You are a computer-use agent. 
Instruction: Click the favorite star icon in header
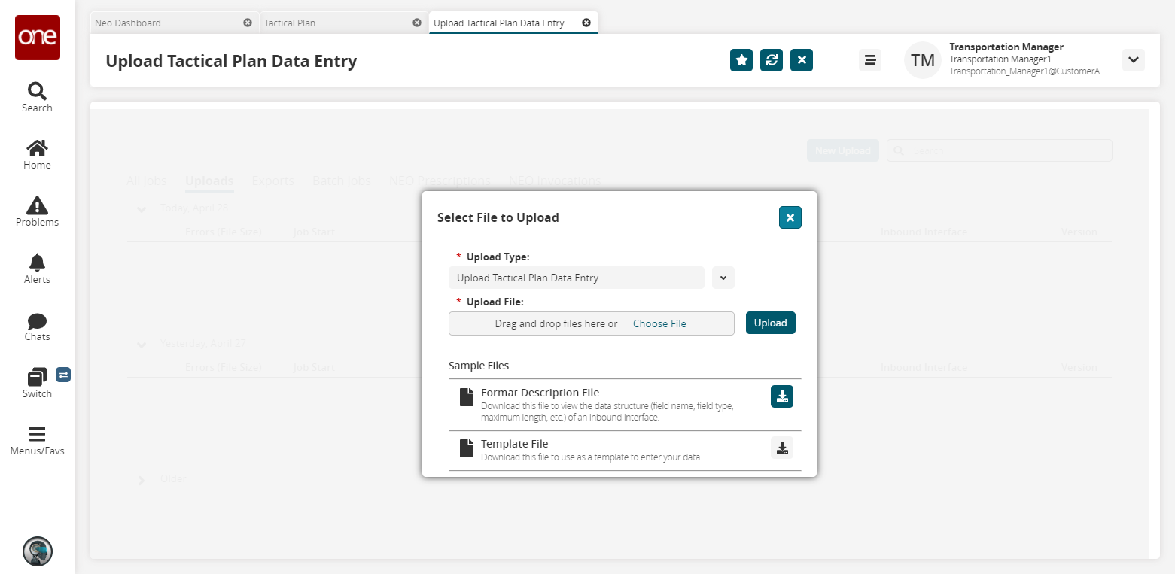click(741, 60)
